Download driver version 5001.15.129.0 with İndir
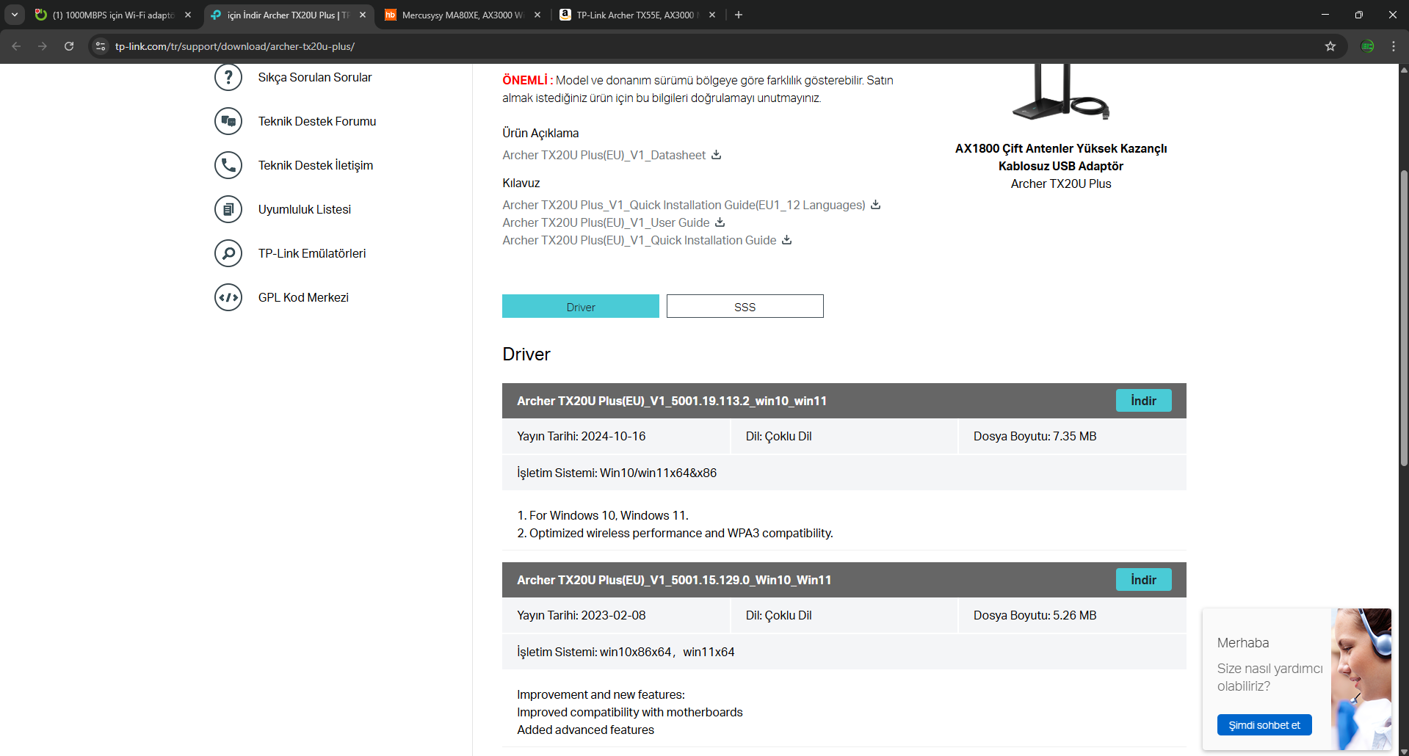1409x756 pixels. [1144, 580]
